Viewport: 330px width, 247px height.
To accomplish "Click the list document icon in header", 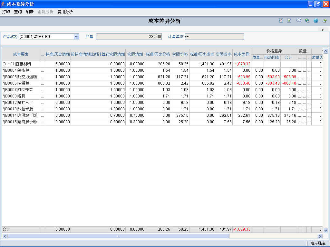I will [299, 21].
